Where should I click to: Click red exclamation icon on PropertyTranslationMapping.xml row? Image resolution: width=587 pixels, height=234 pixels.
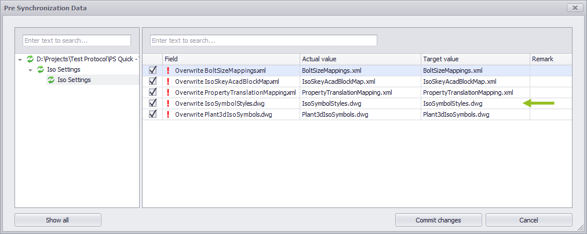(x=167, y=92)
